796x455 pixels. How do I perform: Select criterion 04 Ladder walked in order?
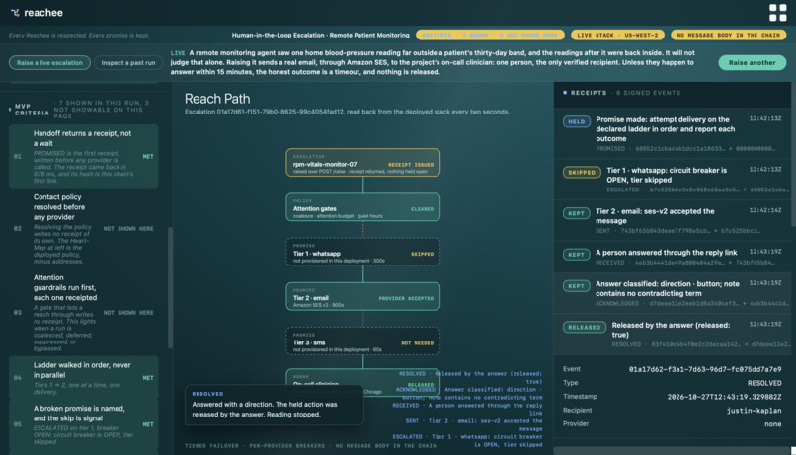[84, 377]
